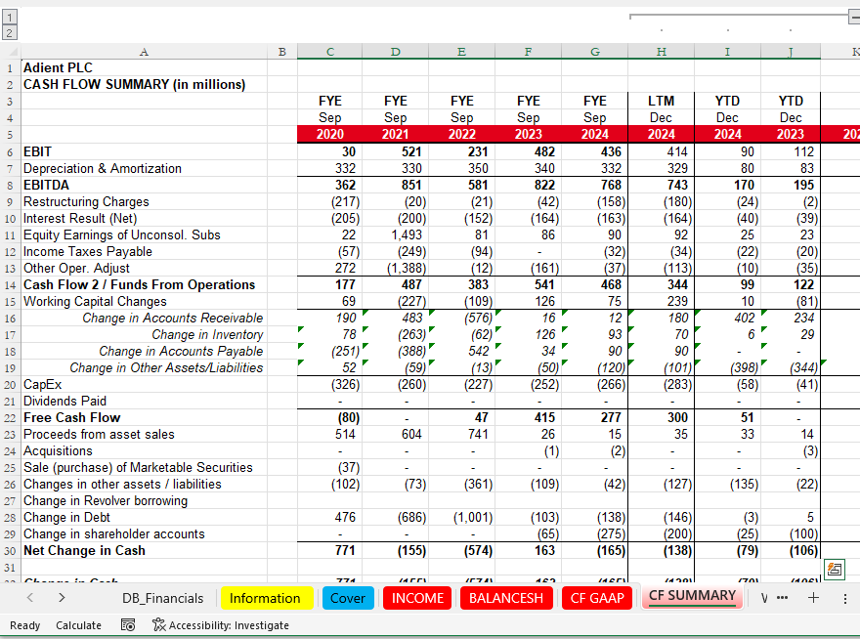Screen dimensions: 860x639
Task: Switch to the Information sheet tab
Action: [x=265, y=598]
